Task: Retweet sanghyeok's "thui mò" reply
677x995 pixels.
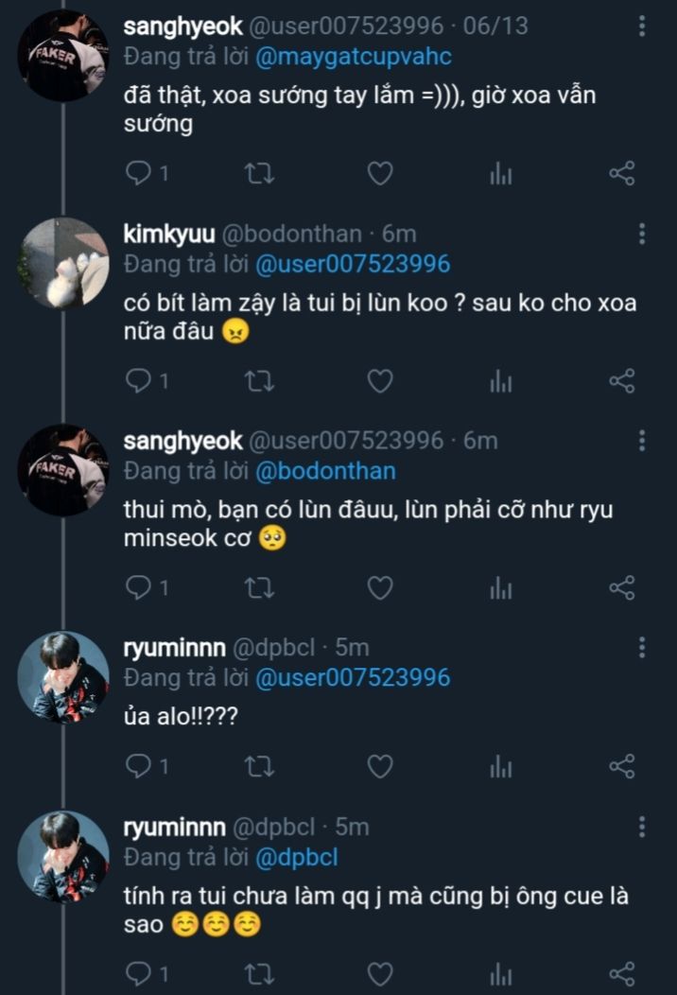Action: click(259, 587)
